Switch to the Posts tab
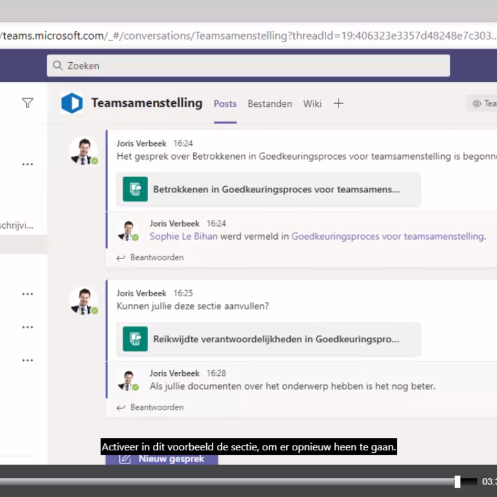 coord(225,104)
